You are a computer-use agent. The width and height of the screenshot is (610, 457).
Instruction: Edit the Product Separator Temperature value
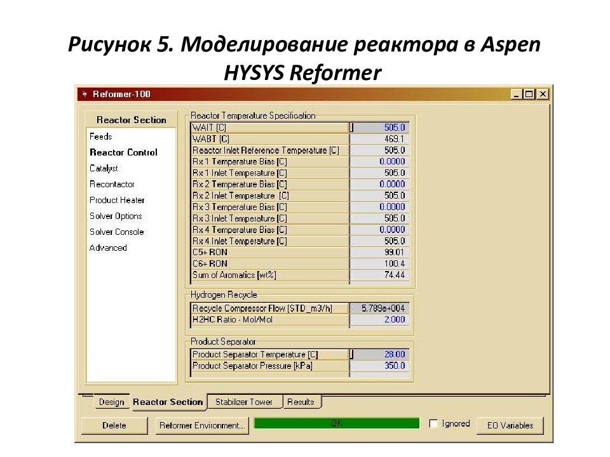click(379, 354)
